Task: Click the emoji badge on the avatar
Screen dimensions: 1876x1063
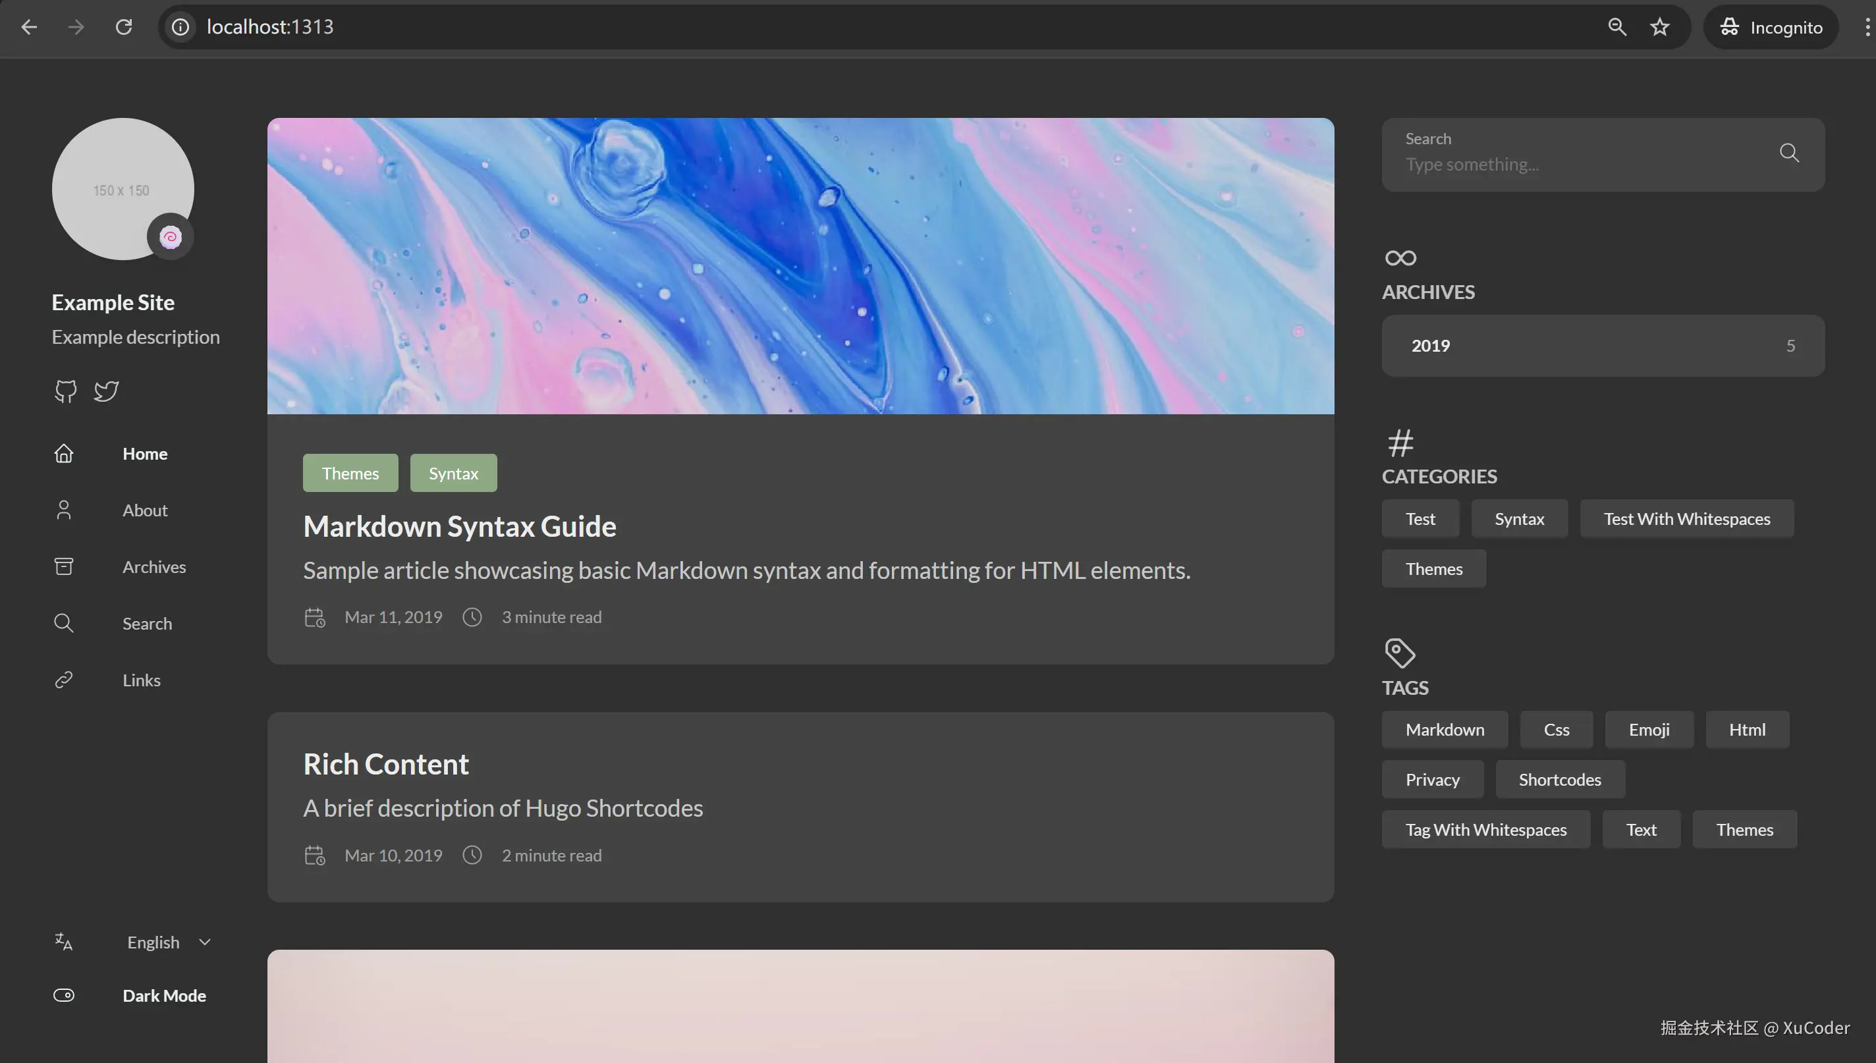Action: tap(170, 236)
